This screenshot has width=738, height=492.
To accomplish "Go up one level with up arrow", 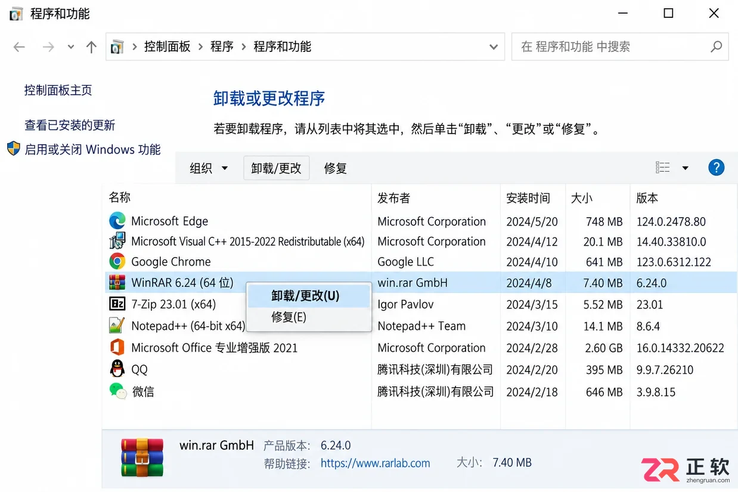I will pos(91,47).
